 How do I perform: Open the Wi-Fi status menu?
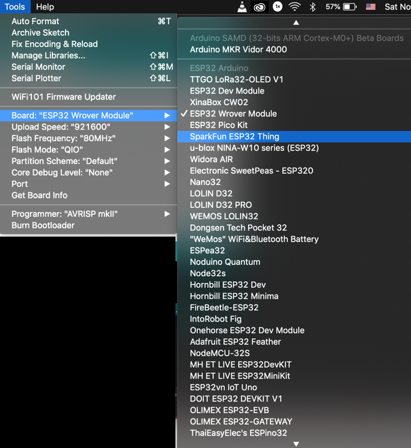(294, 7)
